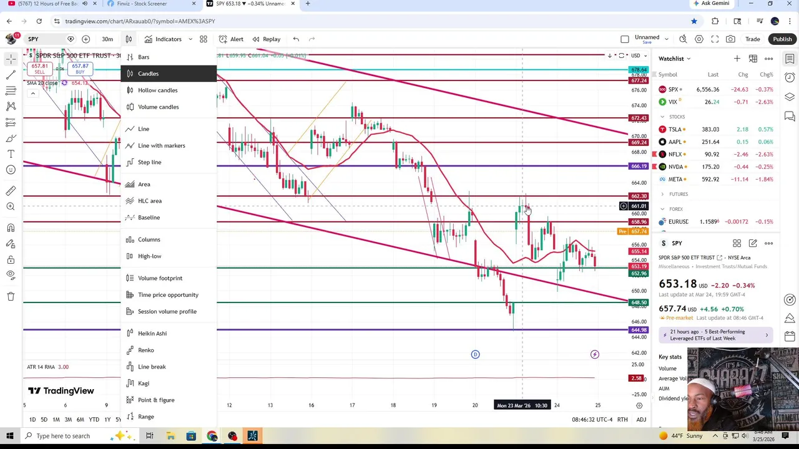Select the text annotation tool
799x449 pixels.
[x=11, y=153]
